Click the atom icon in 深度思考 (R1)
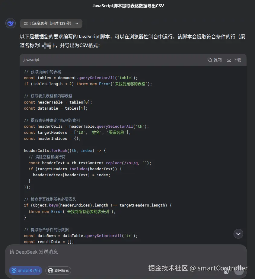 click(14, 271)
